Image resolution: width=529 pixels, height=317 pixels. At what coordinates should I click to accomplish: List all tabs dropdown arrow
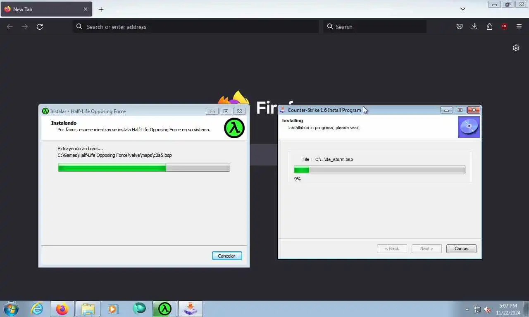click(463, 9)
